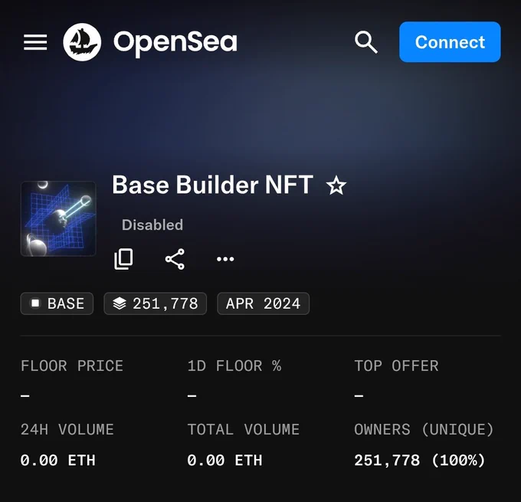This screenshot has width=521, height=502.
Task: Open the hamburger navigation menu
Action: [x=35, y=42]
